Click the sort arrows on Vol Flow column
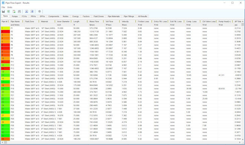This screenshot has height=145, width=245. click(x=119, y=21)
